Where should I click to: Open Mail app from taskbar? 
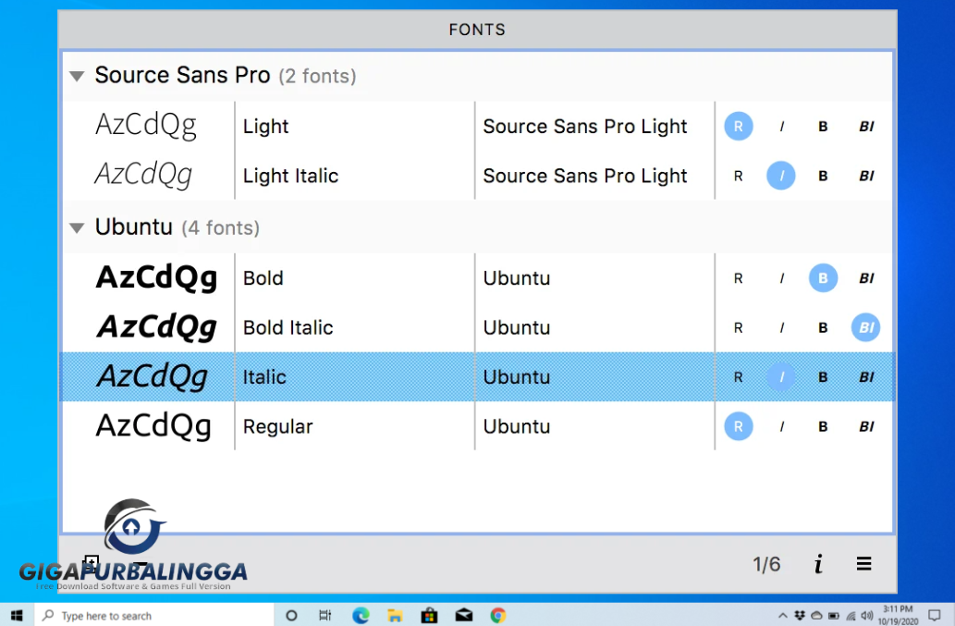[464, 615]
